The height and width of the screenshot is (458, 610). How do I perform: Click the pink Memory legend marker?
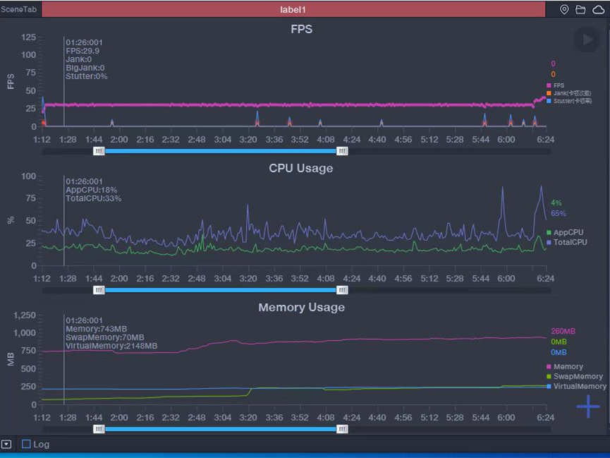[x=549, y=366]
